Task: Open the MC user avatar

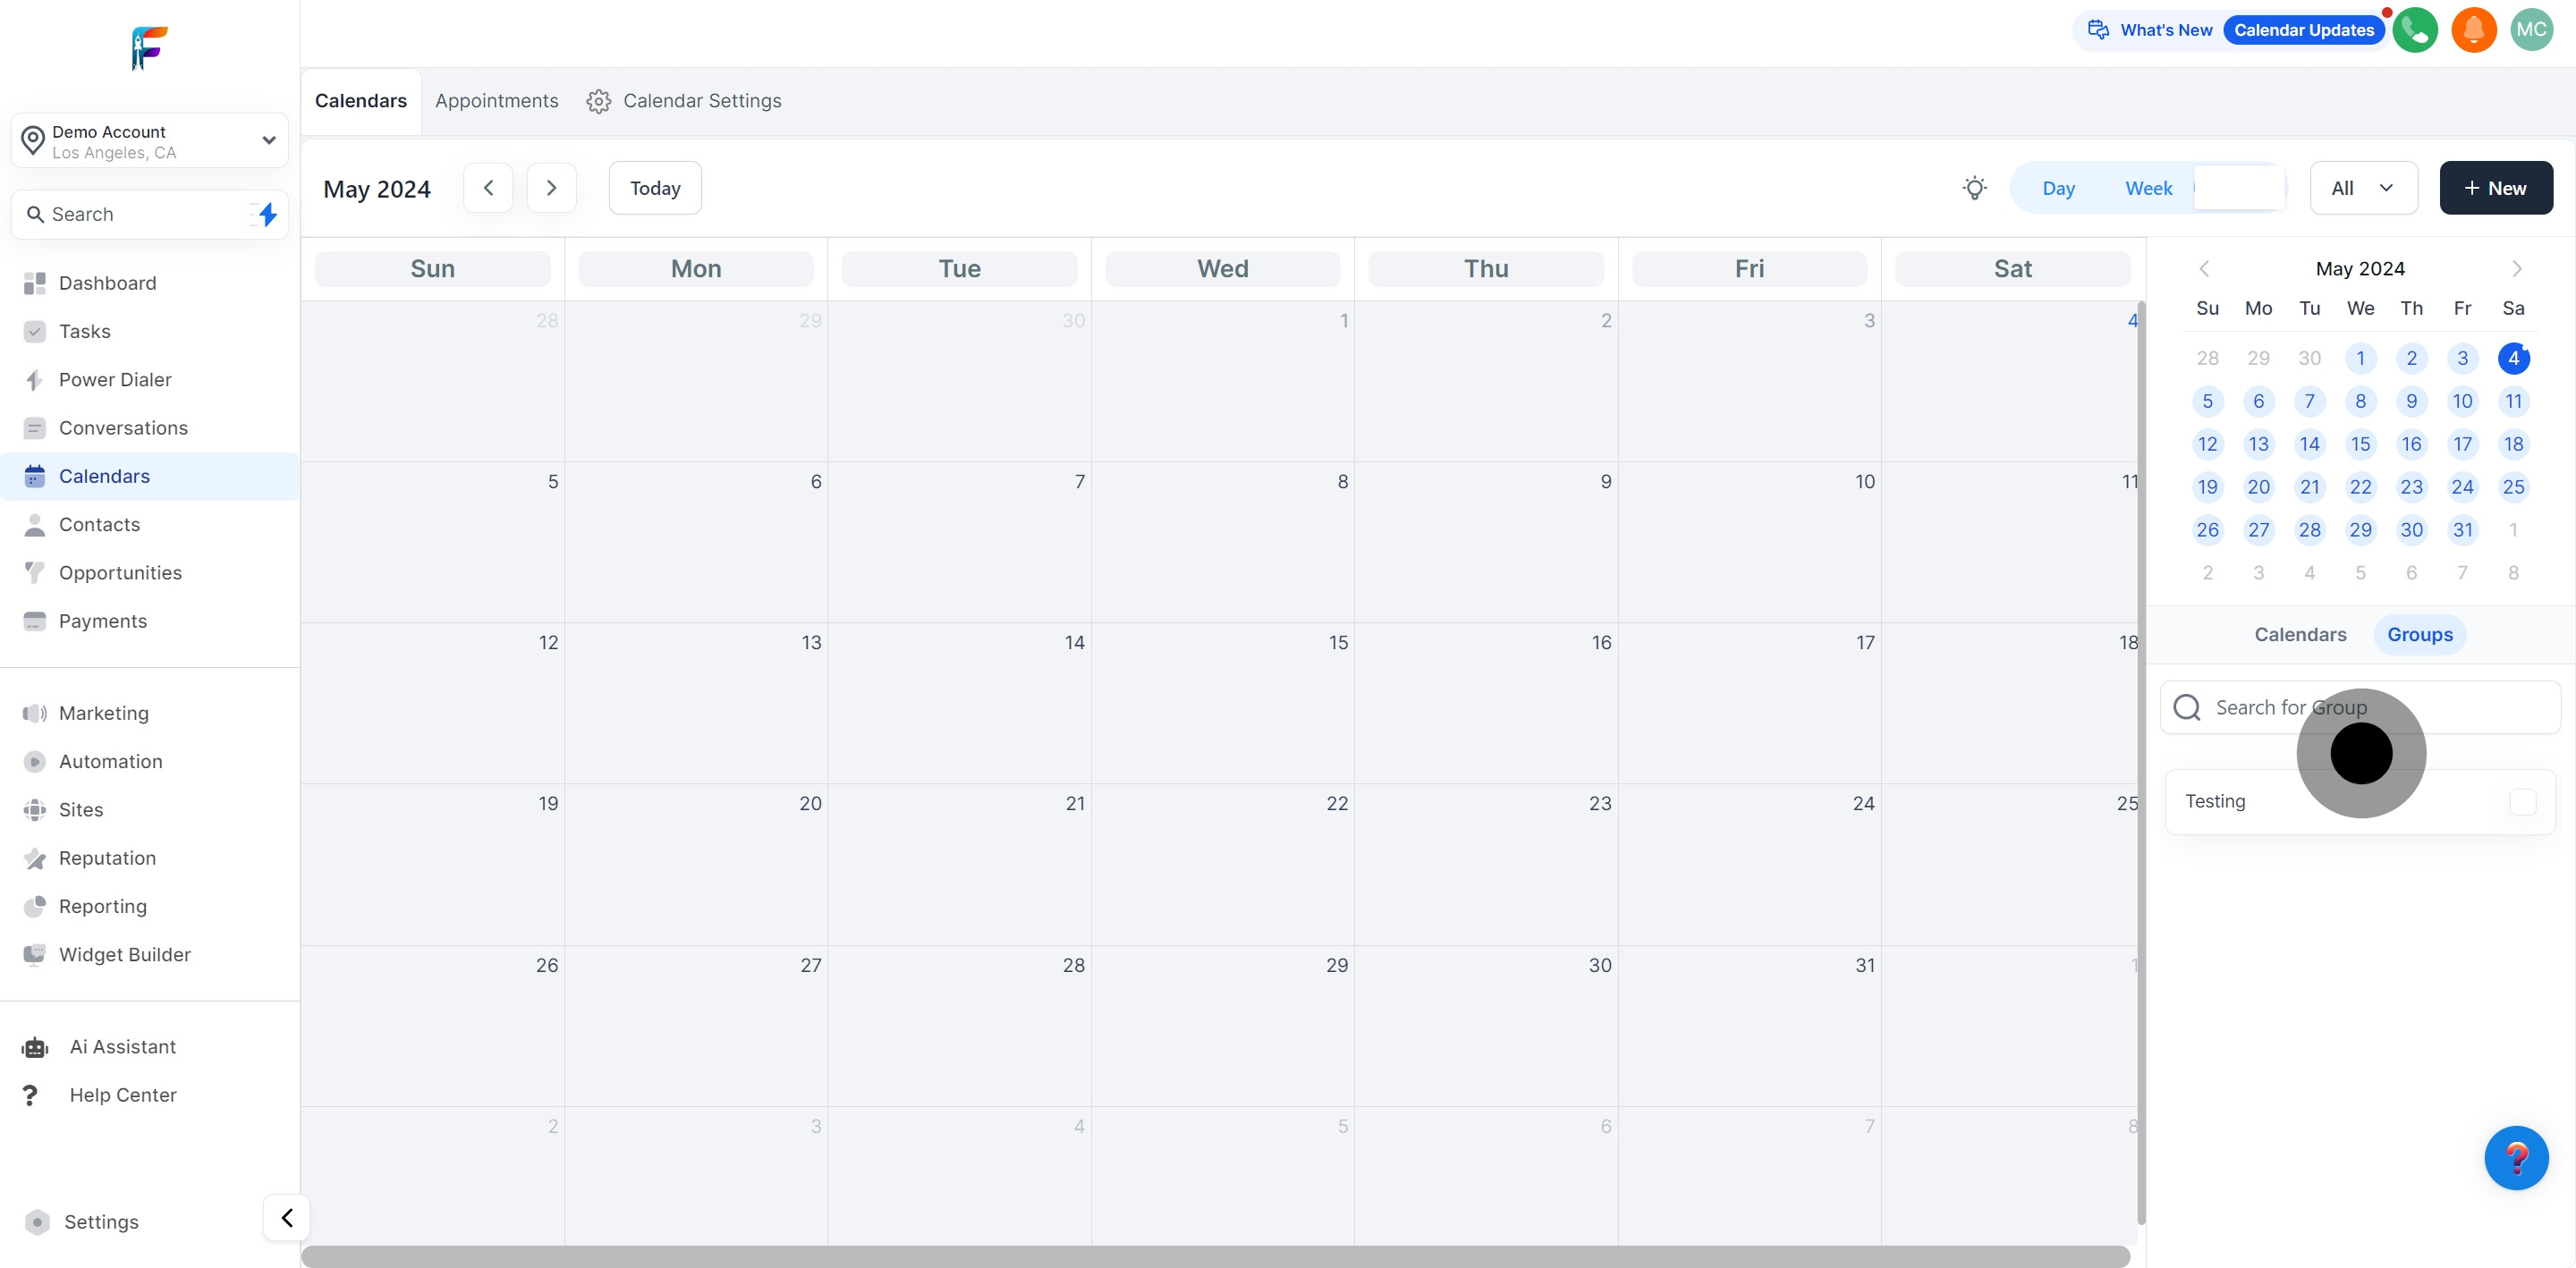Action: (x=2531, y=30)
